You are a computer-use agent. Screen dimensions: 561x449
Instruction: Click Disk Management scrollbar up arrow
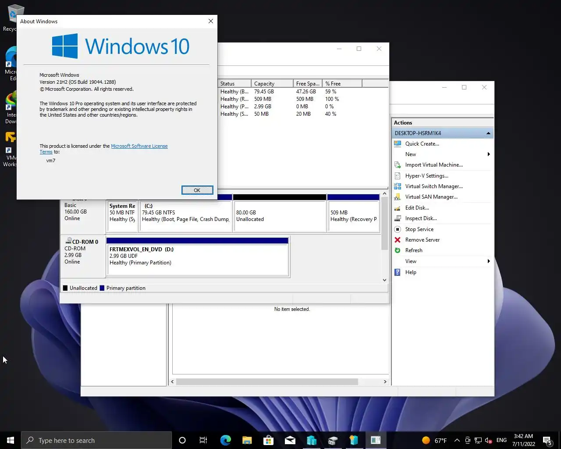tap(384, 193)
